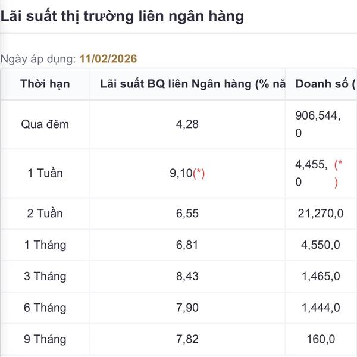Select the 'Thời hạn' column header
Screen dimensions: 357x357
point(45,84)
